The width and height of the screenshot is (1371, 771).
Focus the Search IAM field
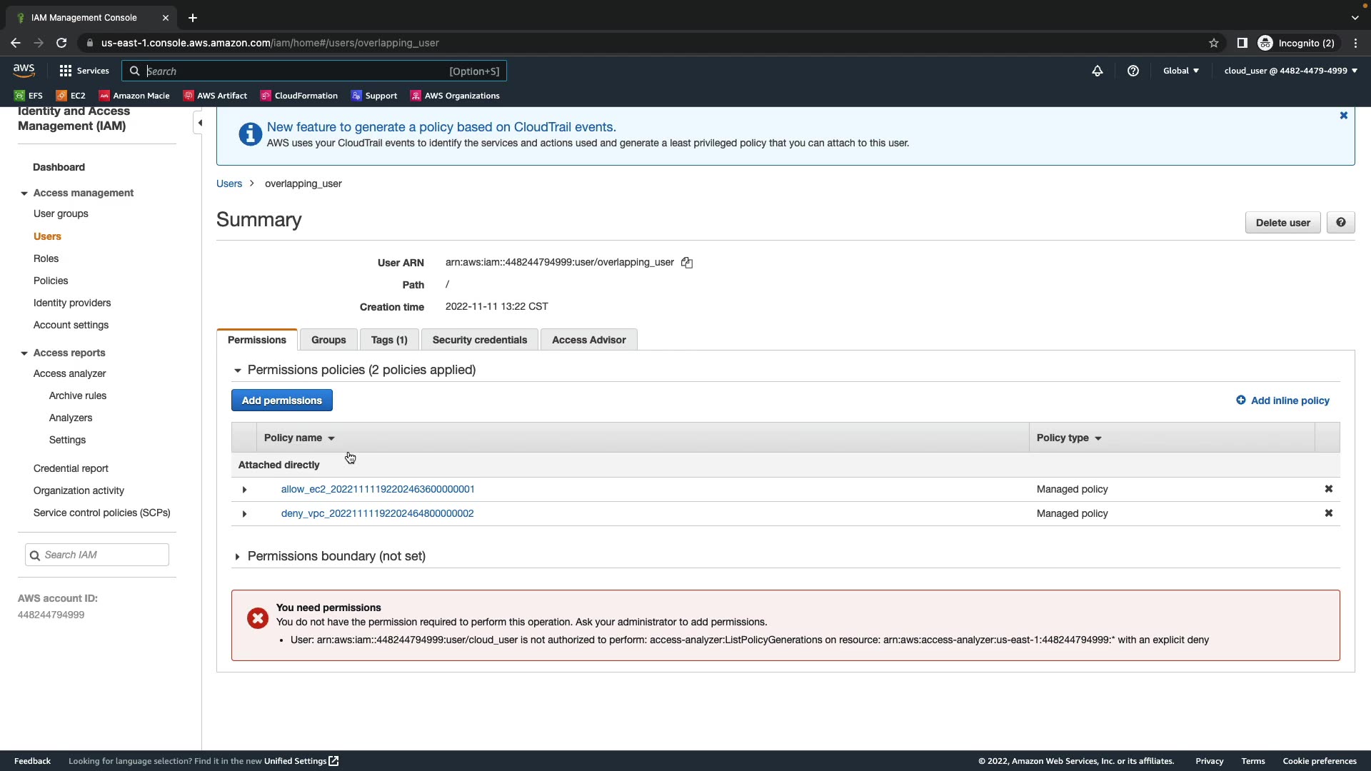(104, 555)
